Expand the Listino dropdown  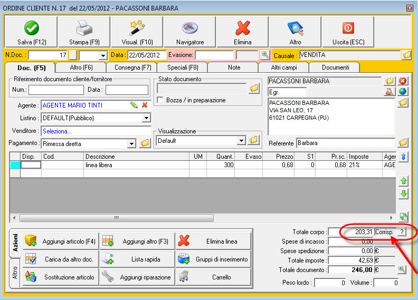(146, 118)
